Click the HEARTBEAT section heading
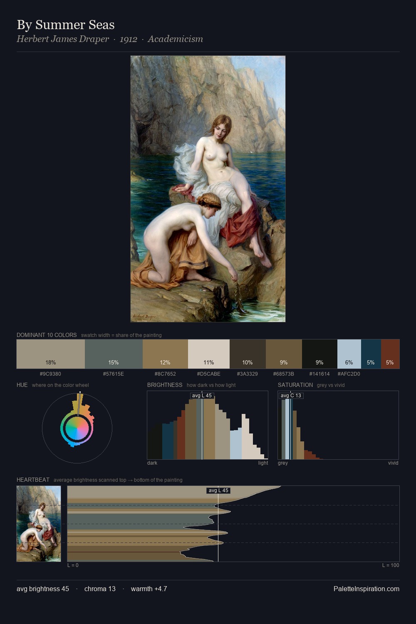The height and width of the screenshot is (624, 416). [33, 480]
